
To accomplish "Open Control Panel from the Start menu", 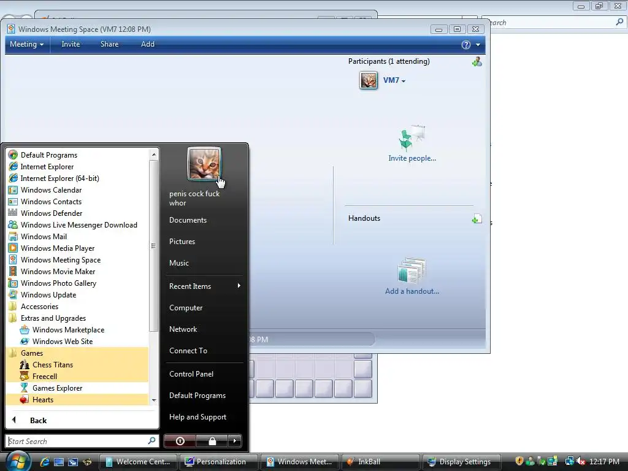I will point(191,373).
